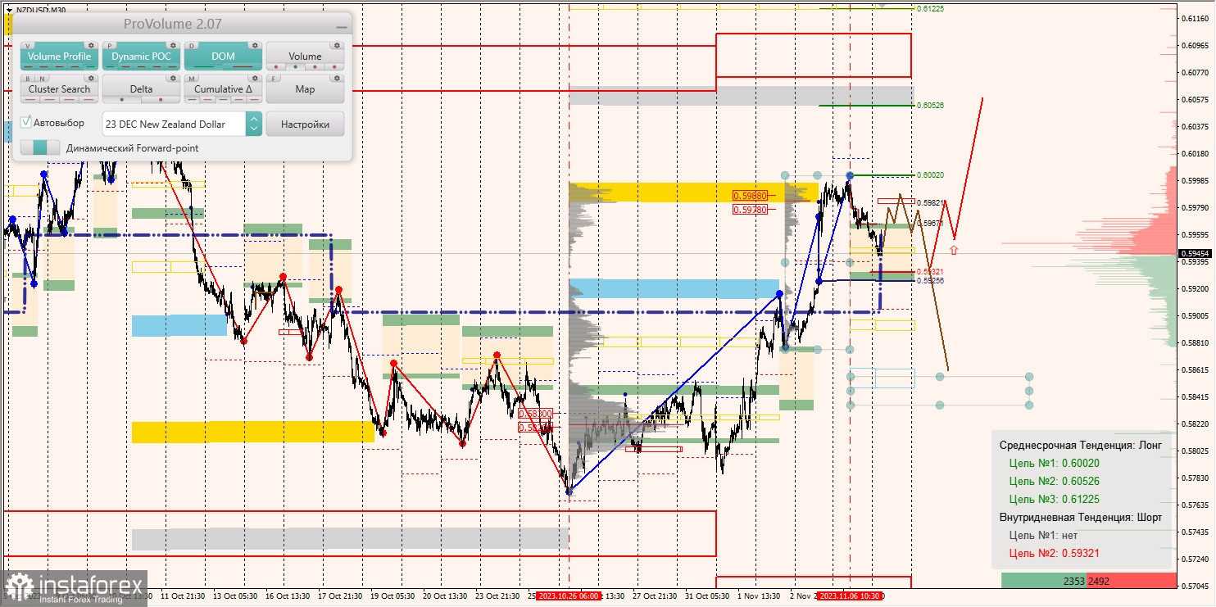Image resolution: width=1216 pixels, height=607 pixels.
Task: Minimize the ProVolume 2.07 panel
Action: (342, 27)
